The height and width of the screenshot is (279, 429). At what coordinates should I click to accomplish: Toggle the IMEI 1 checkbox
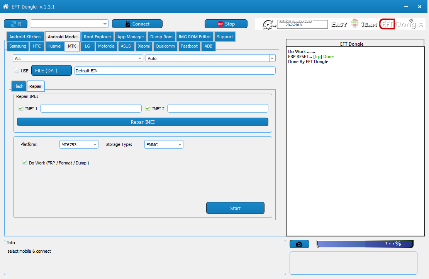[x=20, y=108]
